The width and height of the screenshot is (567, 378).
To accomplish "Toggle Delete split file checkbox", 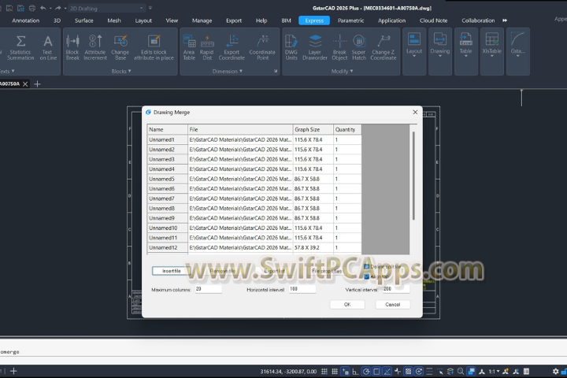I will coord(366,267).
